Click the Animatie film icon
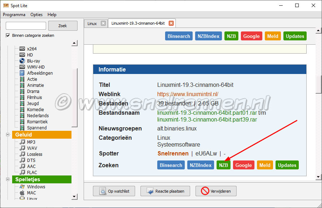This screenshot has width=322, height=208. pyautogui.click(x=22, y=85)
